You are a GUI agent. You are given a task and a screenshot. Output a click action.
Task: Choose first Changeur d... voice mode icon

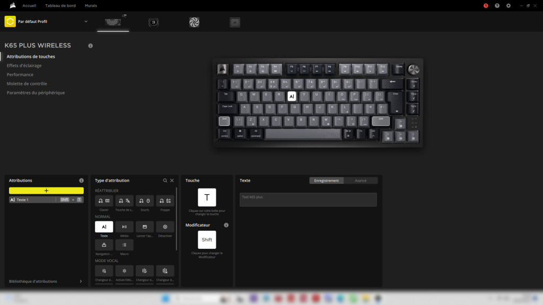click(x=104, y=271)
